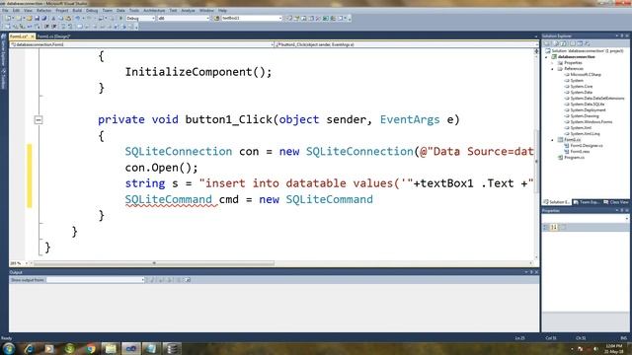Select System.Xml.Linq reference
The image size is (632, 355).
click(585, 134)
